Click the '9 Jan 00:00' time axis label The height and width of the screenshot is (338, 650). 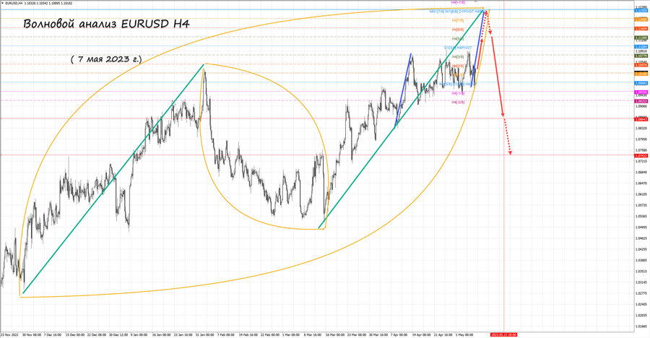[x=139, y=334]
